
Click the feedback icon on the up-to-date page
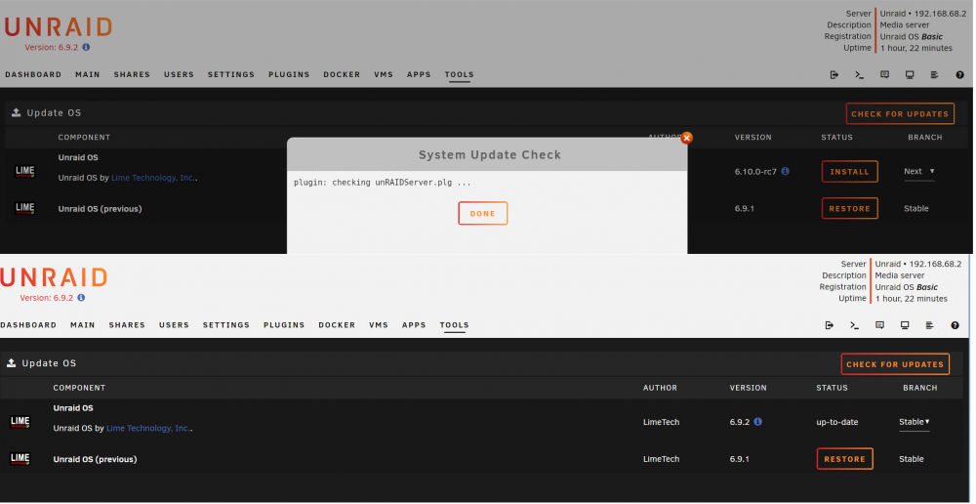(x=879, y=325)
